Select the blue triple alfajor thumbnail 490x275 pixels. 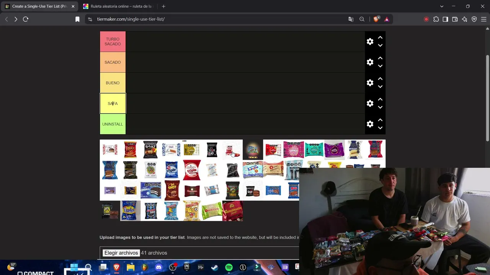pyautogui.click(x=171, y=170)
